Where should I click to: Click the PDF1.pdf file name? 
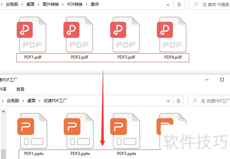pyautogui.click(x=33, y=57)
